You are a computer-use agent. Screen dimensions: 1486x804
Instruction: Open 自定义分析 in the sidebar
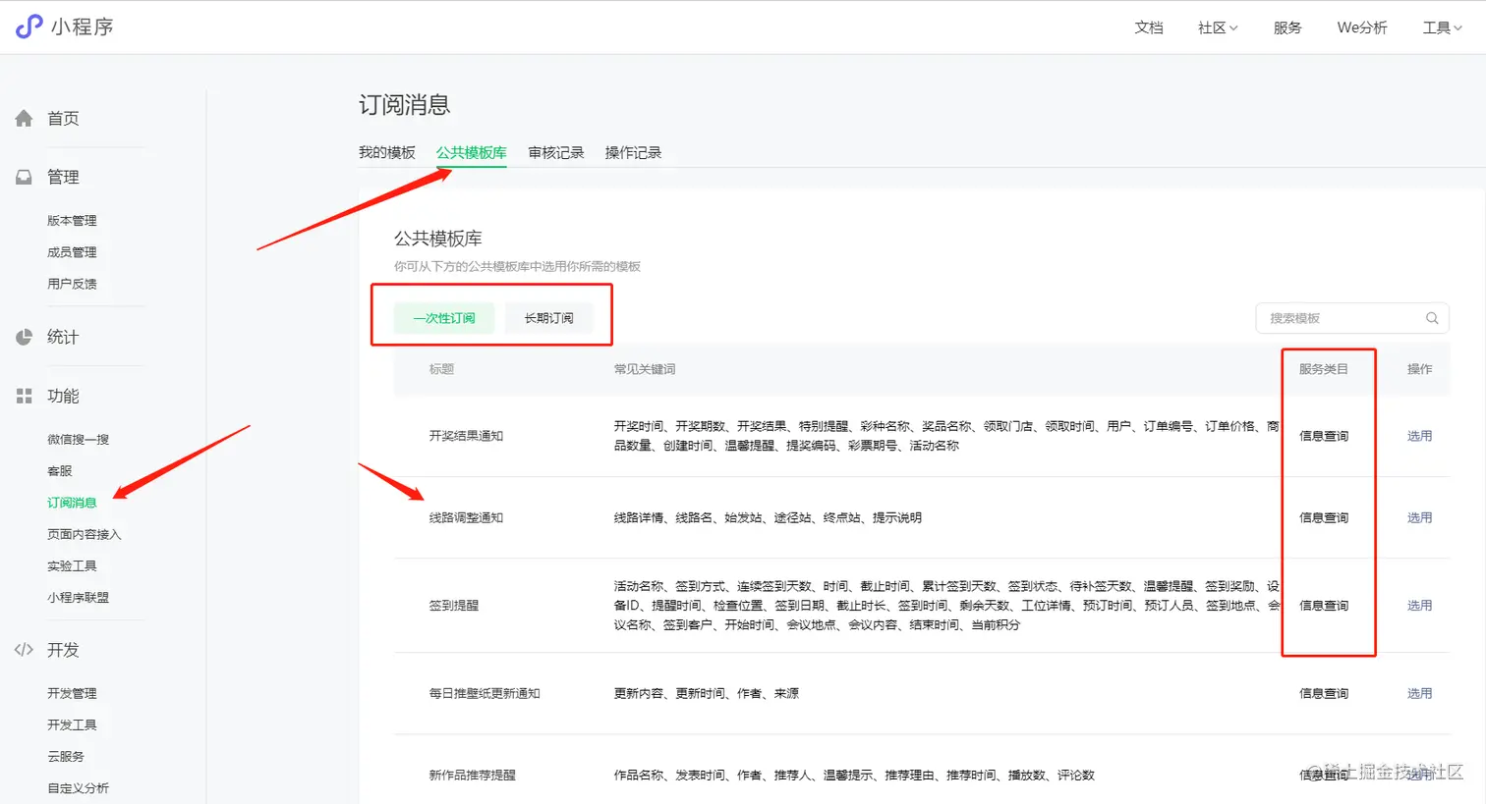(78, 788)
